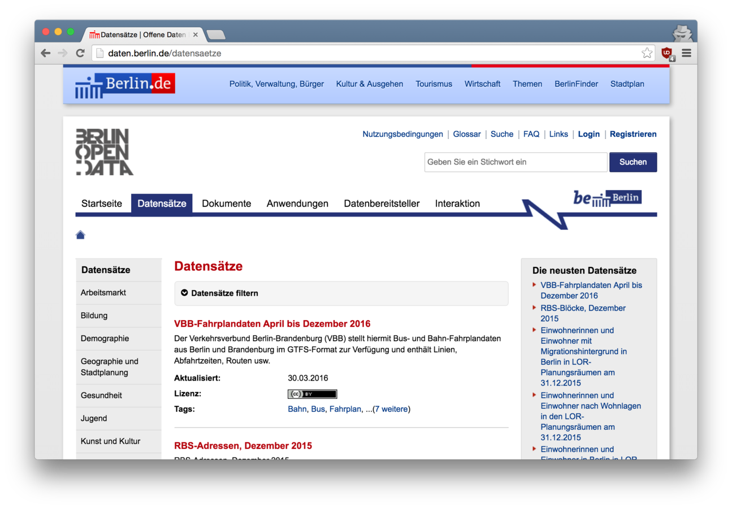This screenshot has height=509, width=732.
Task: Open RBS-Blöcke, Dezember 2015 link
Action: point(583,313)
